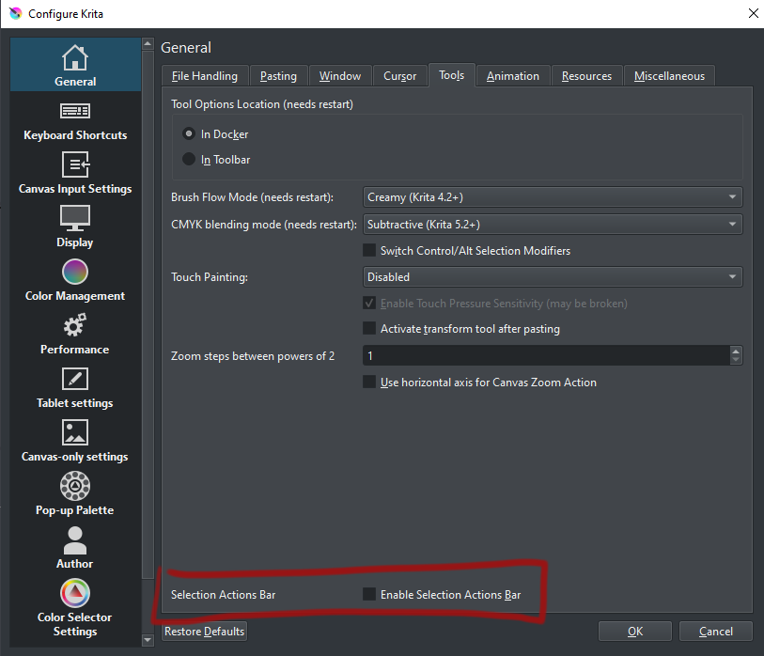
Task: Open Canvas-only settings picture icon
Action: [x=75, y=432]
